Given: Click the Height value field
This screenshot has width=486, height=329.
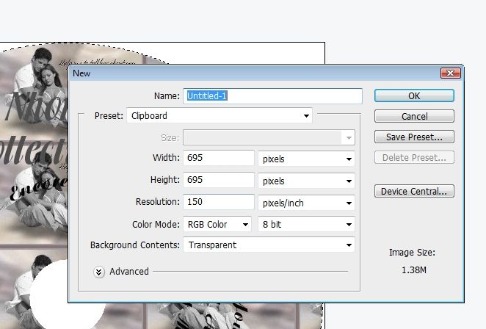Looking at the screenshot, I should (219, 180).
